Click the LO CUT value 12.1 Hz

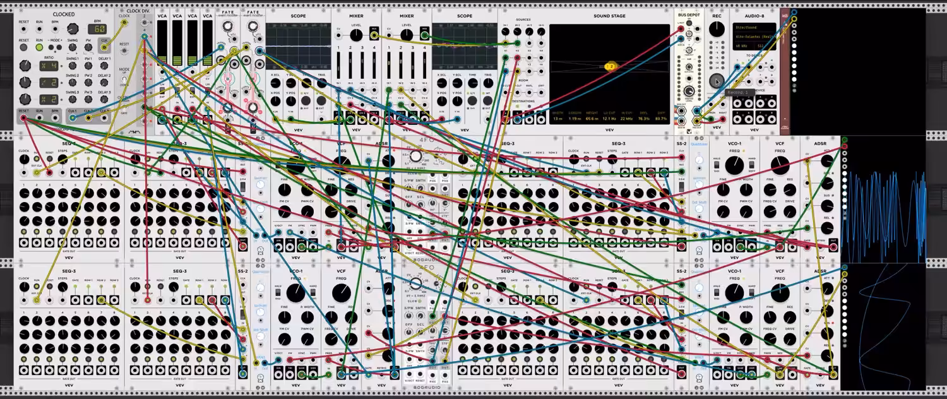click(x=610, y=118)
